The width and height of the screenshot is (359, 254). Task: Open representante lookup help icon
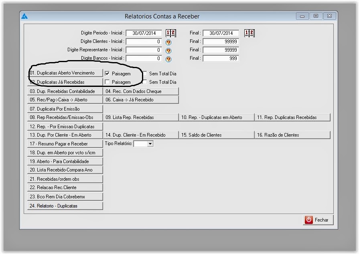coord(168,51)
